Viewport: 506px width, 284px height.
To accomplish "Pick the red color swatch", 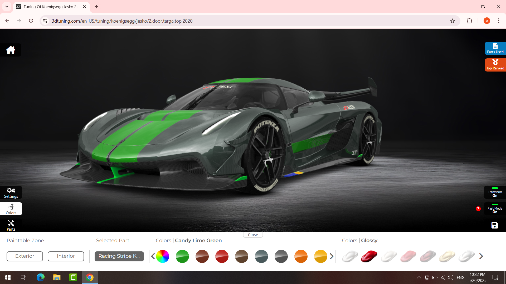I will click(222, 256).
